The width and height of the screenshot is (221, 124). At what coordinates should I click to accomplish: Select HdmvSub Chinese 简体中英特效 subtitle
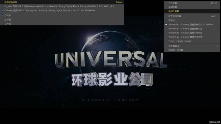192,33
